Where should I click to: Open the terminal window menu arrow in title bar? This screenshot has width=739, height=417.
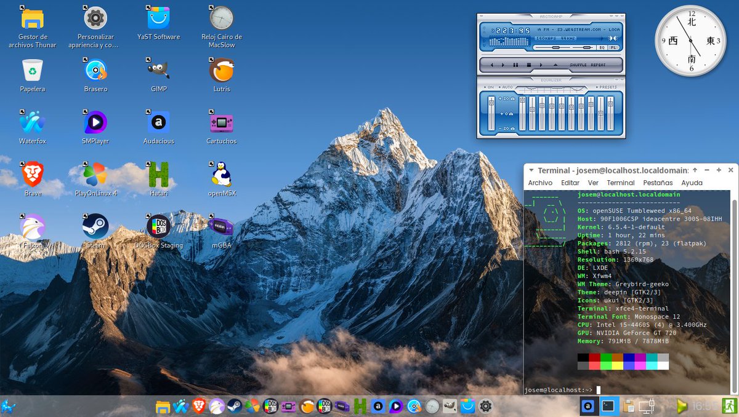531,170
